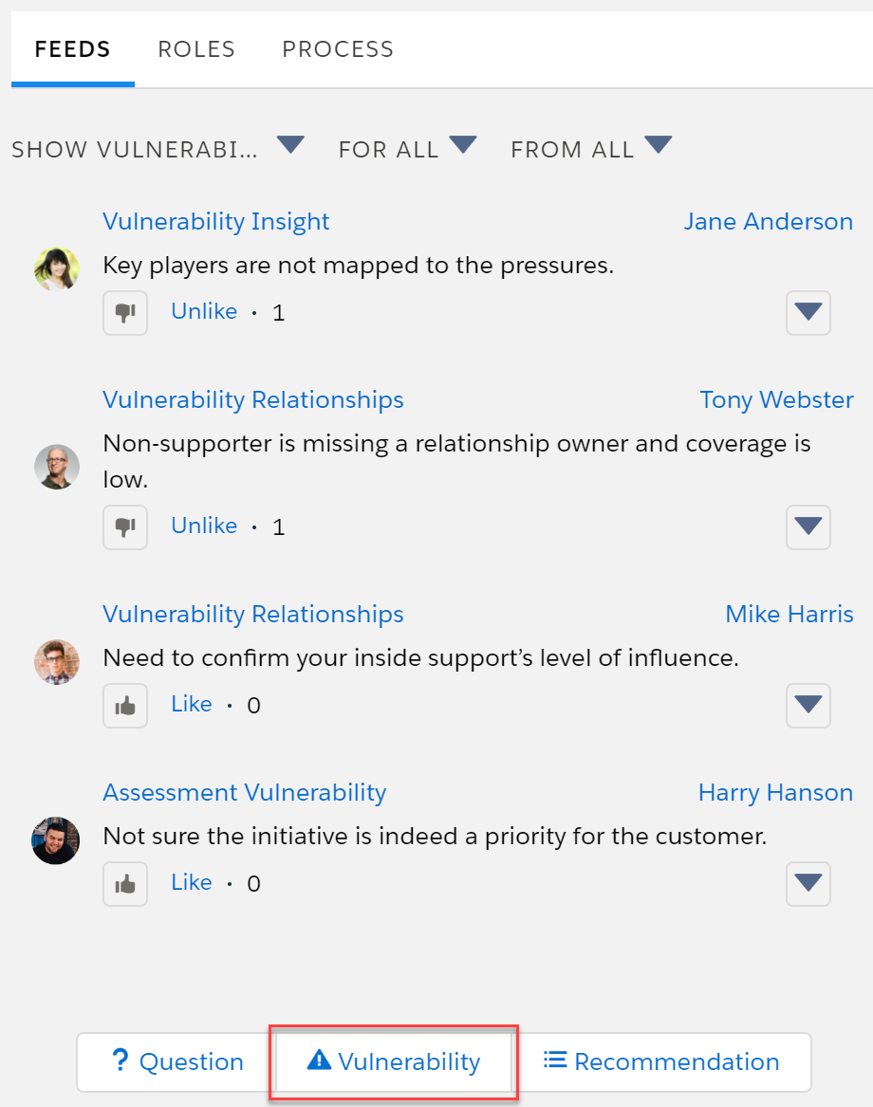The height and width of the screenshot is (1107, 873).
Task: Click thumbs-up icon on Harry Hanson's post
Action: point(125,884)
